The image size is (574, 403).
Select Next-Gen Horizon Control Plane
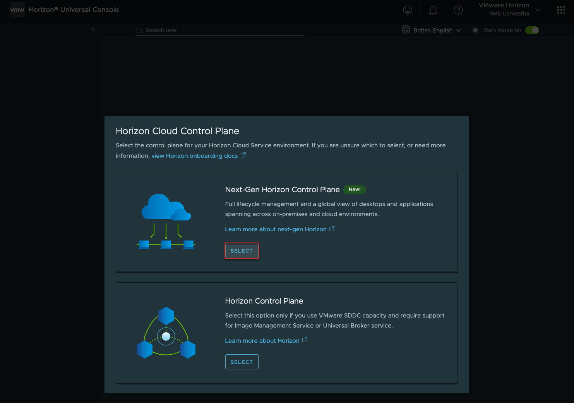click(x=242, y=251)
